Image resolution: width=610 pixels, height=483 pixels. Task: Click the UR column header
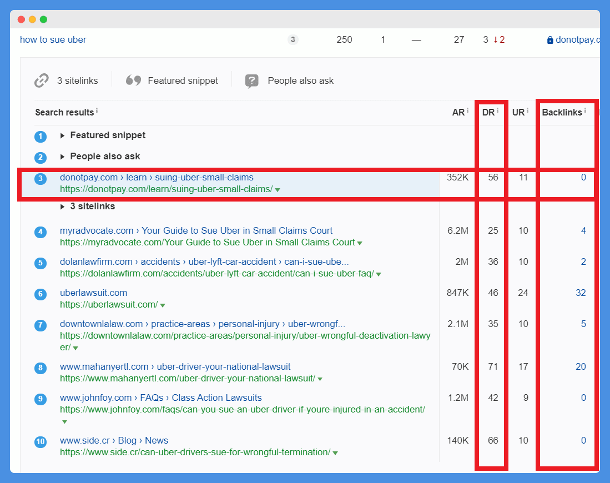tap(518, 113)
